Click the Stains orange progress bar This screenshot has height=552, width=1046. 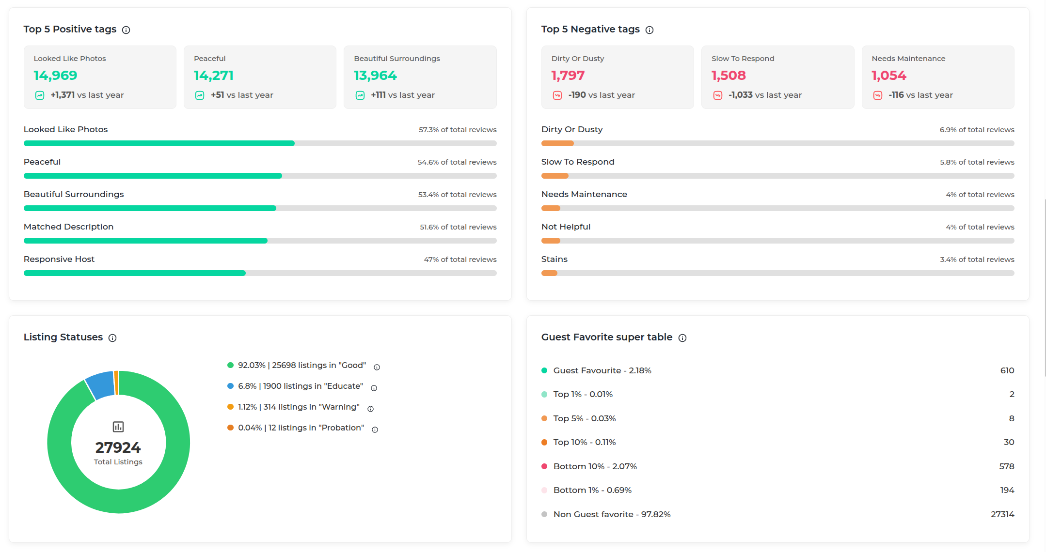(x=549, y=273)
